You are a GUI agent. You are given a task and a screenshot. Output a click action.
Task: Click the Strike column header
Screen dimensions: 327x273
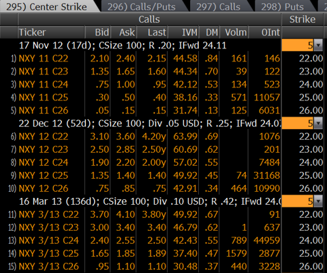[302, 19]
